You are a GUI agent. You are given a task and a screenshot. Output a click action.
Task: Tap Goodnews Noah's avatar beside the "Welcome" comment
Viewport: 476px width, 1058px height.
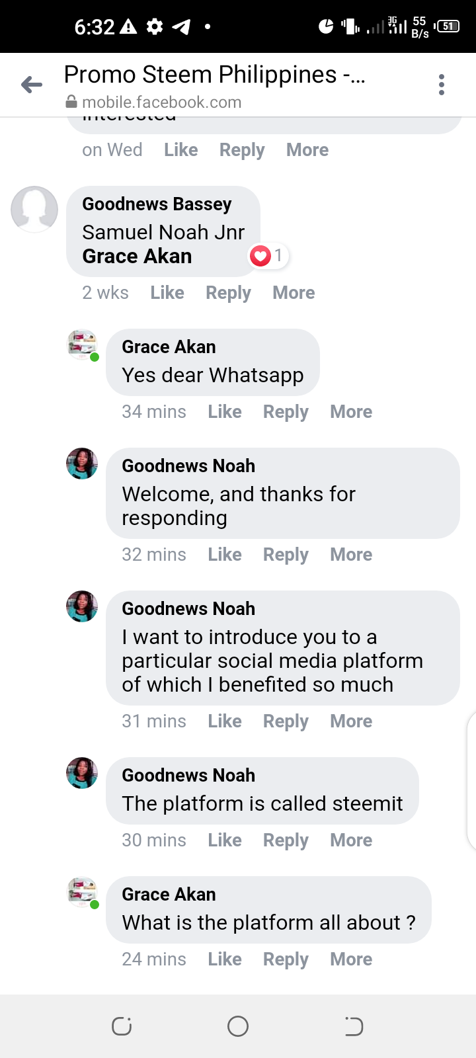[x=82, y=464]
